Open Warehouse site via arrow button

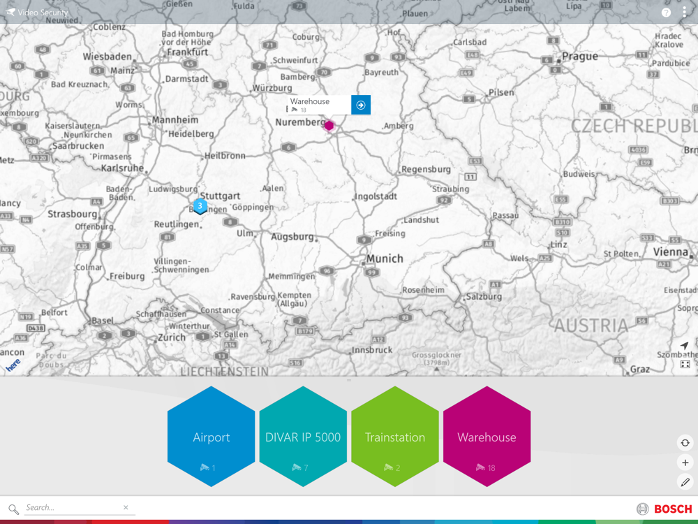click(x=361, y=105)
